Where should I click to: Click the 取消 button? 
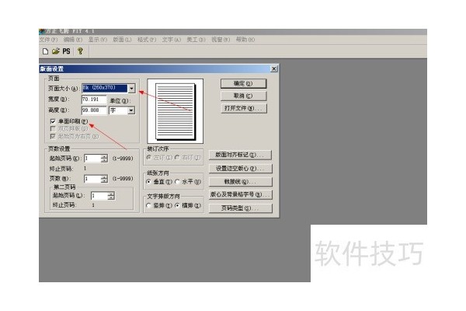(x=243, y=96)
